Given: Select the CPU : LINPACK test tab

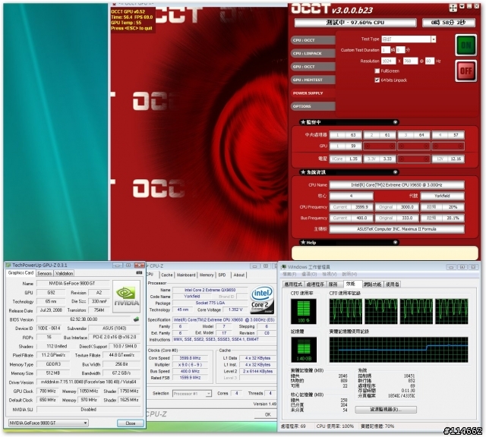Looking at the screenshot, I should pyautogui.click(x=314, y=53).
